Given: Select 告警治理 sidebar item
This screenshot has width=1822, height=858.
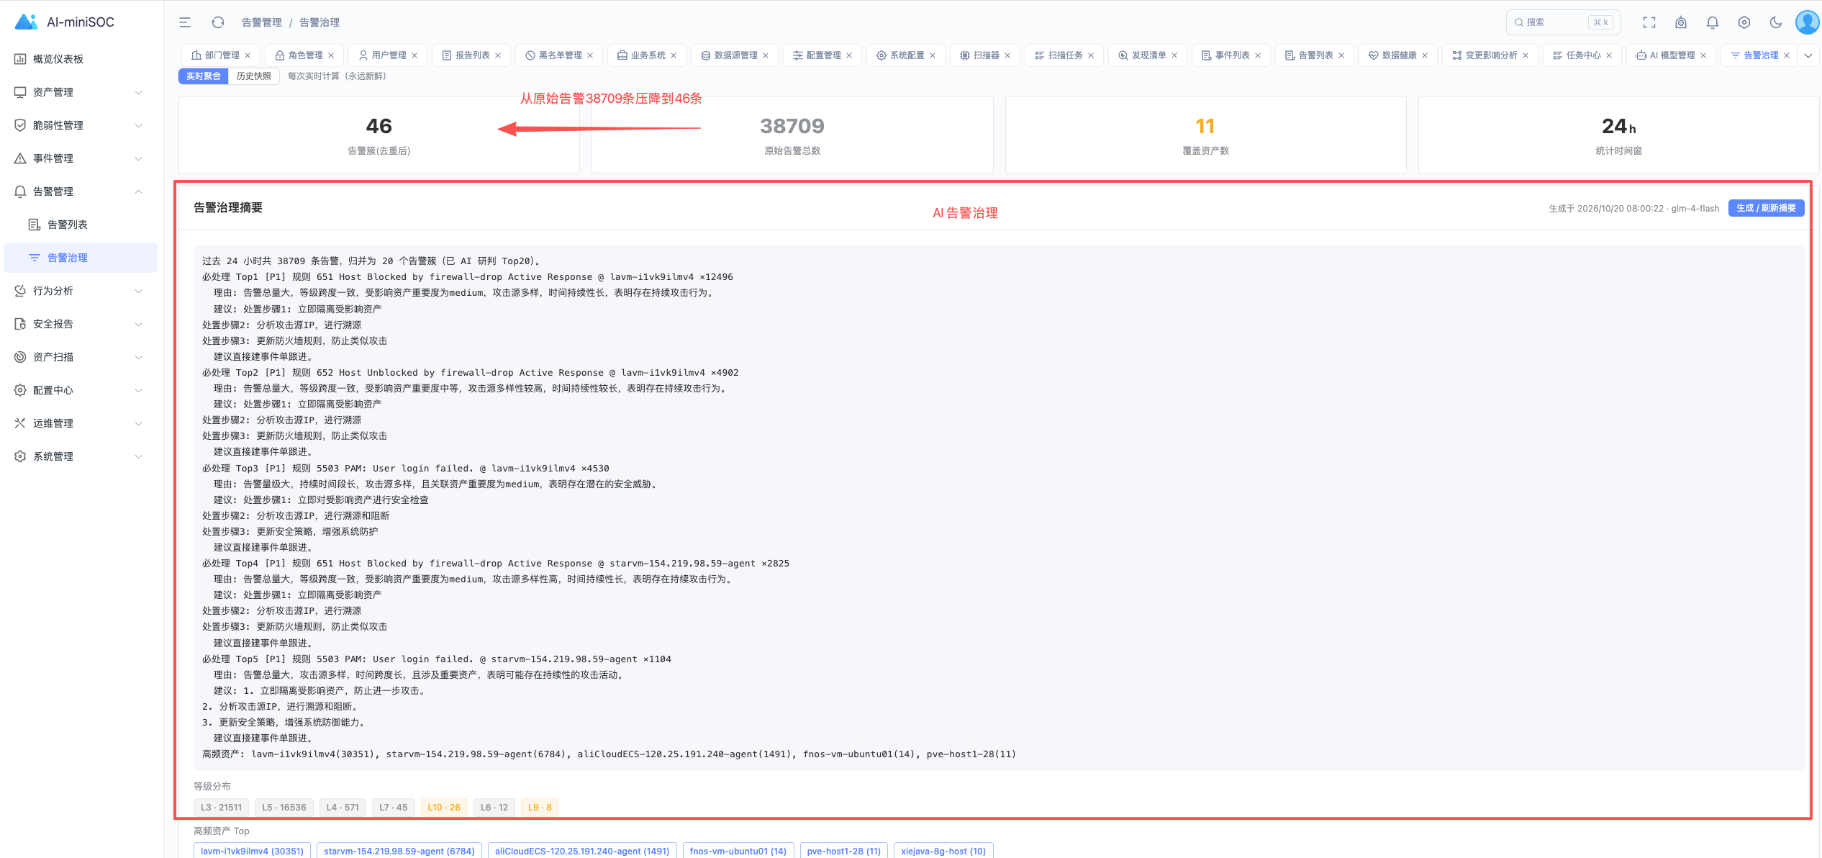Looking at the screenshot, I should (x=79, y=258).
